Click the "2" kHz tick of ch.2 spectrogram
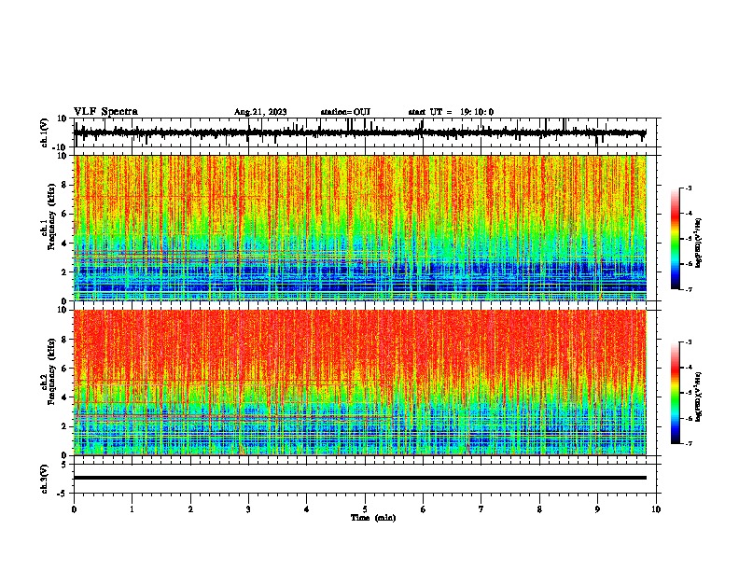This screenshot has height=571, width=739. (64, 426)
